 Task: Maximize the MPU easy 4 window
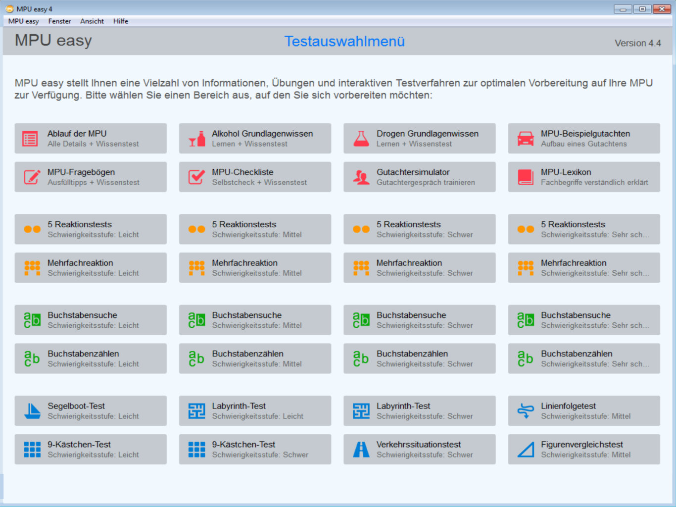pyautogui.click(x=642, y=9)
